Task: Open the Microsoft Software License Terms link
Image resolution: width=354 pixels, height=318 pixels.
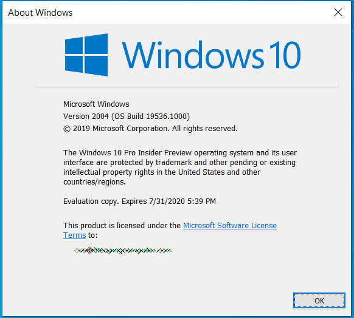Action: (x=229, y=225)
